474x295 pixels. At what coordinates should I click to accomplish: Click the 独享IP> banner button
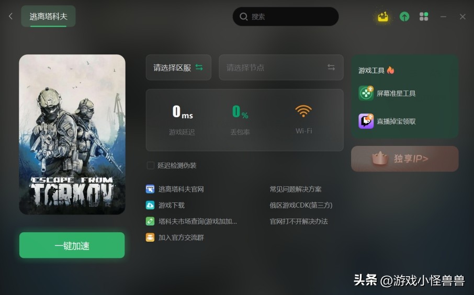(x=405, y=158)
